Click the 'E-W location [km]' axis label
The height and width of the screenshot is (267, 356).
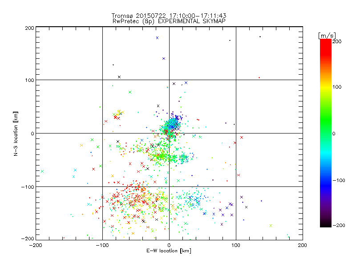coord(169,251)
